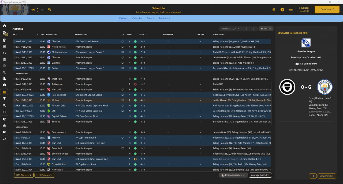Click Premier League logo in match panel
This screenshot has height=184, width=343.
click(306, 43)
